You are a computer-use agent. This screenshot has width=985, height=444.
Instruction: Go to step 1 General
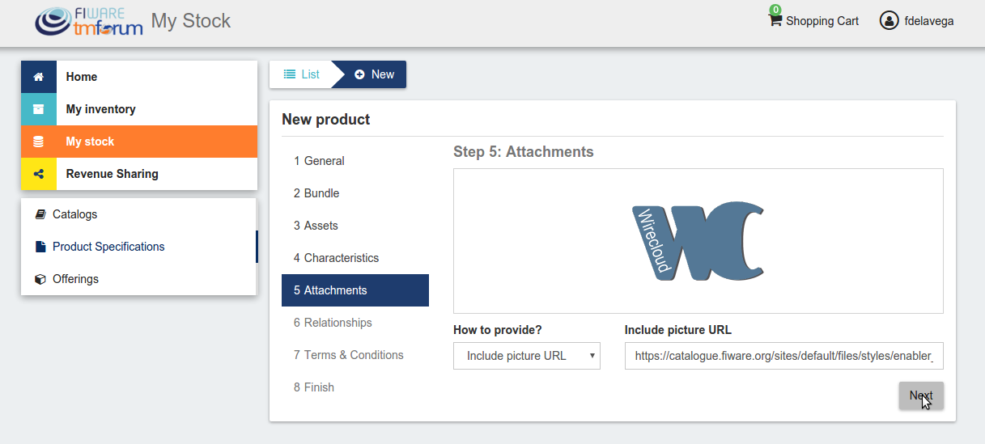355,161
